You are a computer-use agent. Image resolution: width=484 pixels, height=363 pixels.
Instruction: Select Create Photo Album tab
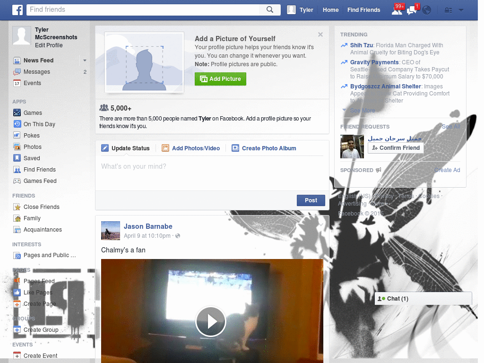(264, 148)
